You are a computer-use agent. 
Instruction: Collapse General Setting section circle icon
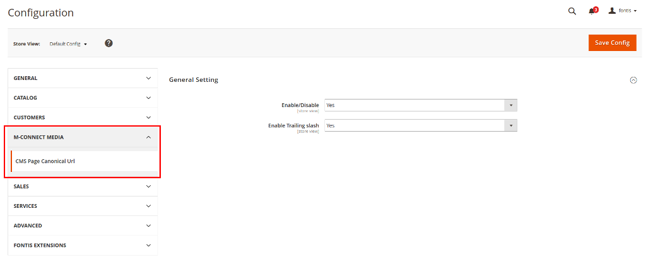pyautogui.click(x=633, y=80)
